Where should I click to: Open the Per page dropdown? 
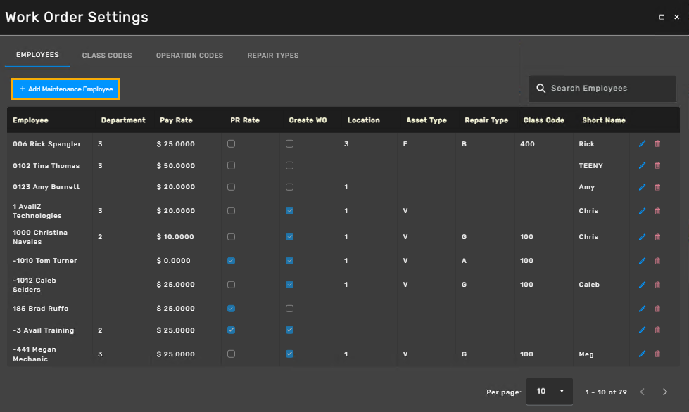click(549, 391)
